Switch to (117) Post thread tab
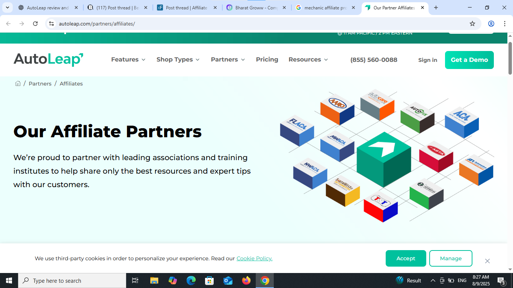 point(118,7)
